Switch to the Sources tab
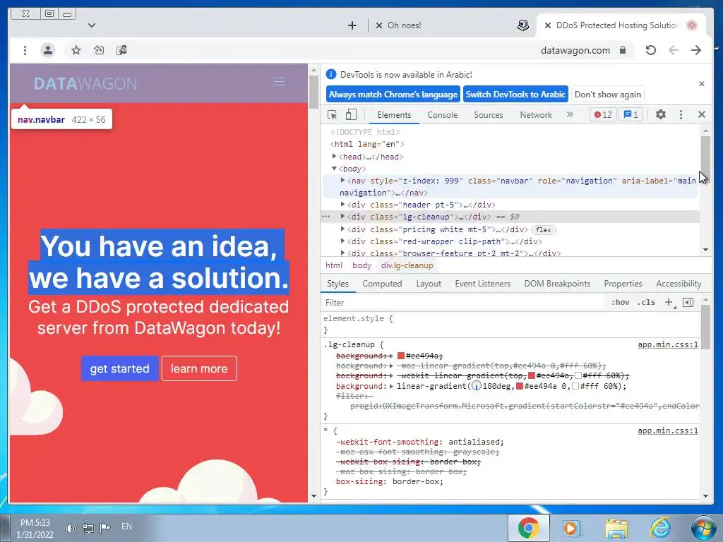This screenshot has width=723, height=542. tap(489, 115)
